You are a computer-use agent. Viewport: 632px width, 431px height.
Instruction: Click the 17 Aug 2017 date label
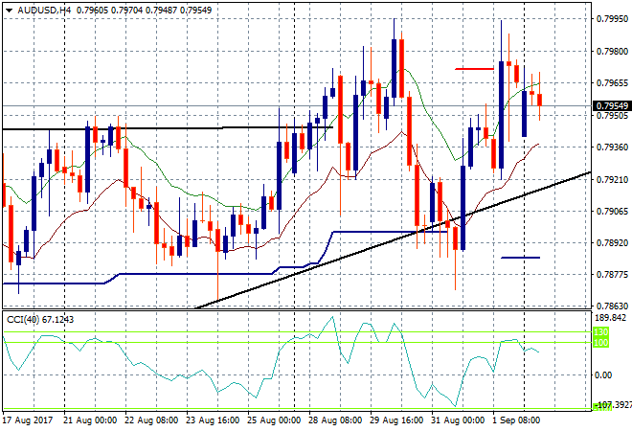pos(28,420)
